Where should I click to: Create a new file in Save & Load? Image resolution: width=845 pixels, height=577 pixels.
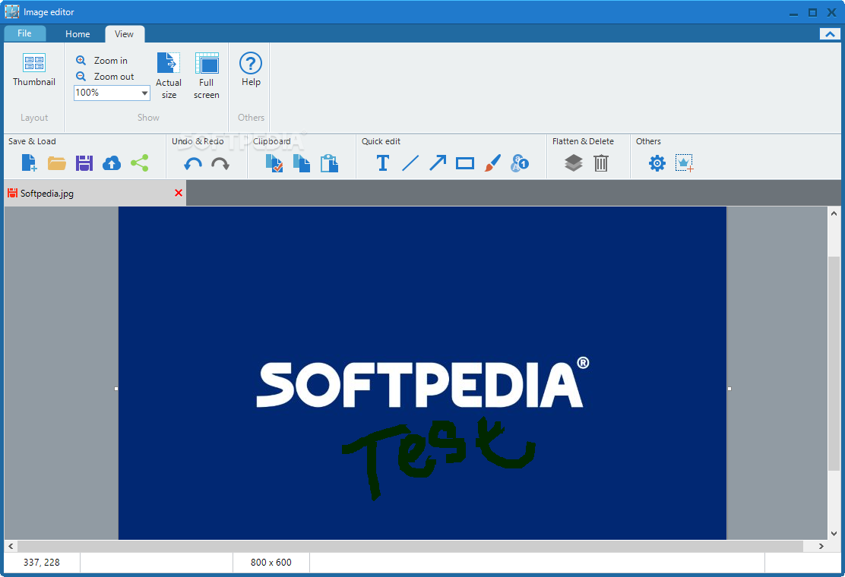click(x=29, y=162)
